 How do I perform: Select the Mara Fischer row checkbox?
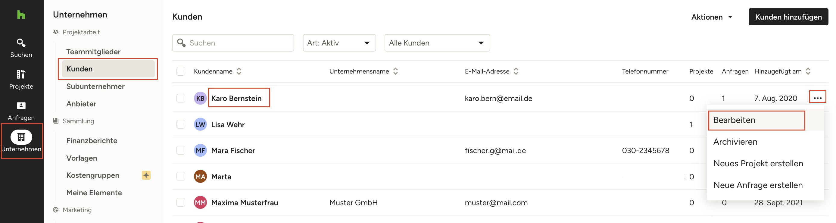(181, 151)
